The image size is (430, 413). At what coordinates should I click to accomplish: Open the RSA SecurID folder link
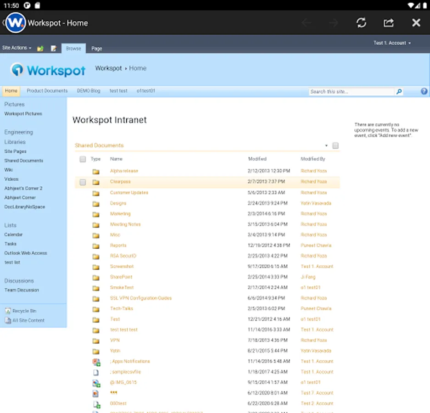[123, 256]
